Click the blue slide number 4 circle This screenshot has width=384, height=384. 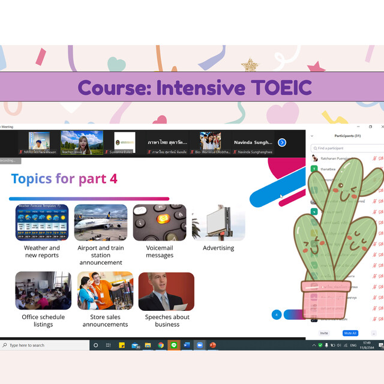click(277, 314)
